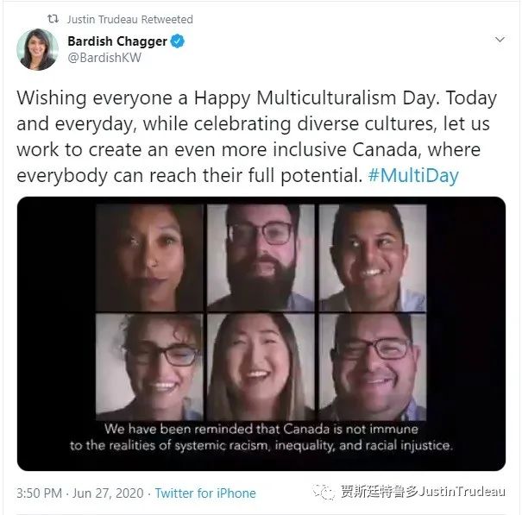Expand the tweet options chevron
Viewport: 522px width, 515px height.
tap(500, 40)
